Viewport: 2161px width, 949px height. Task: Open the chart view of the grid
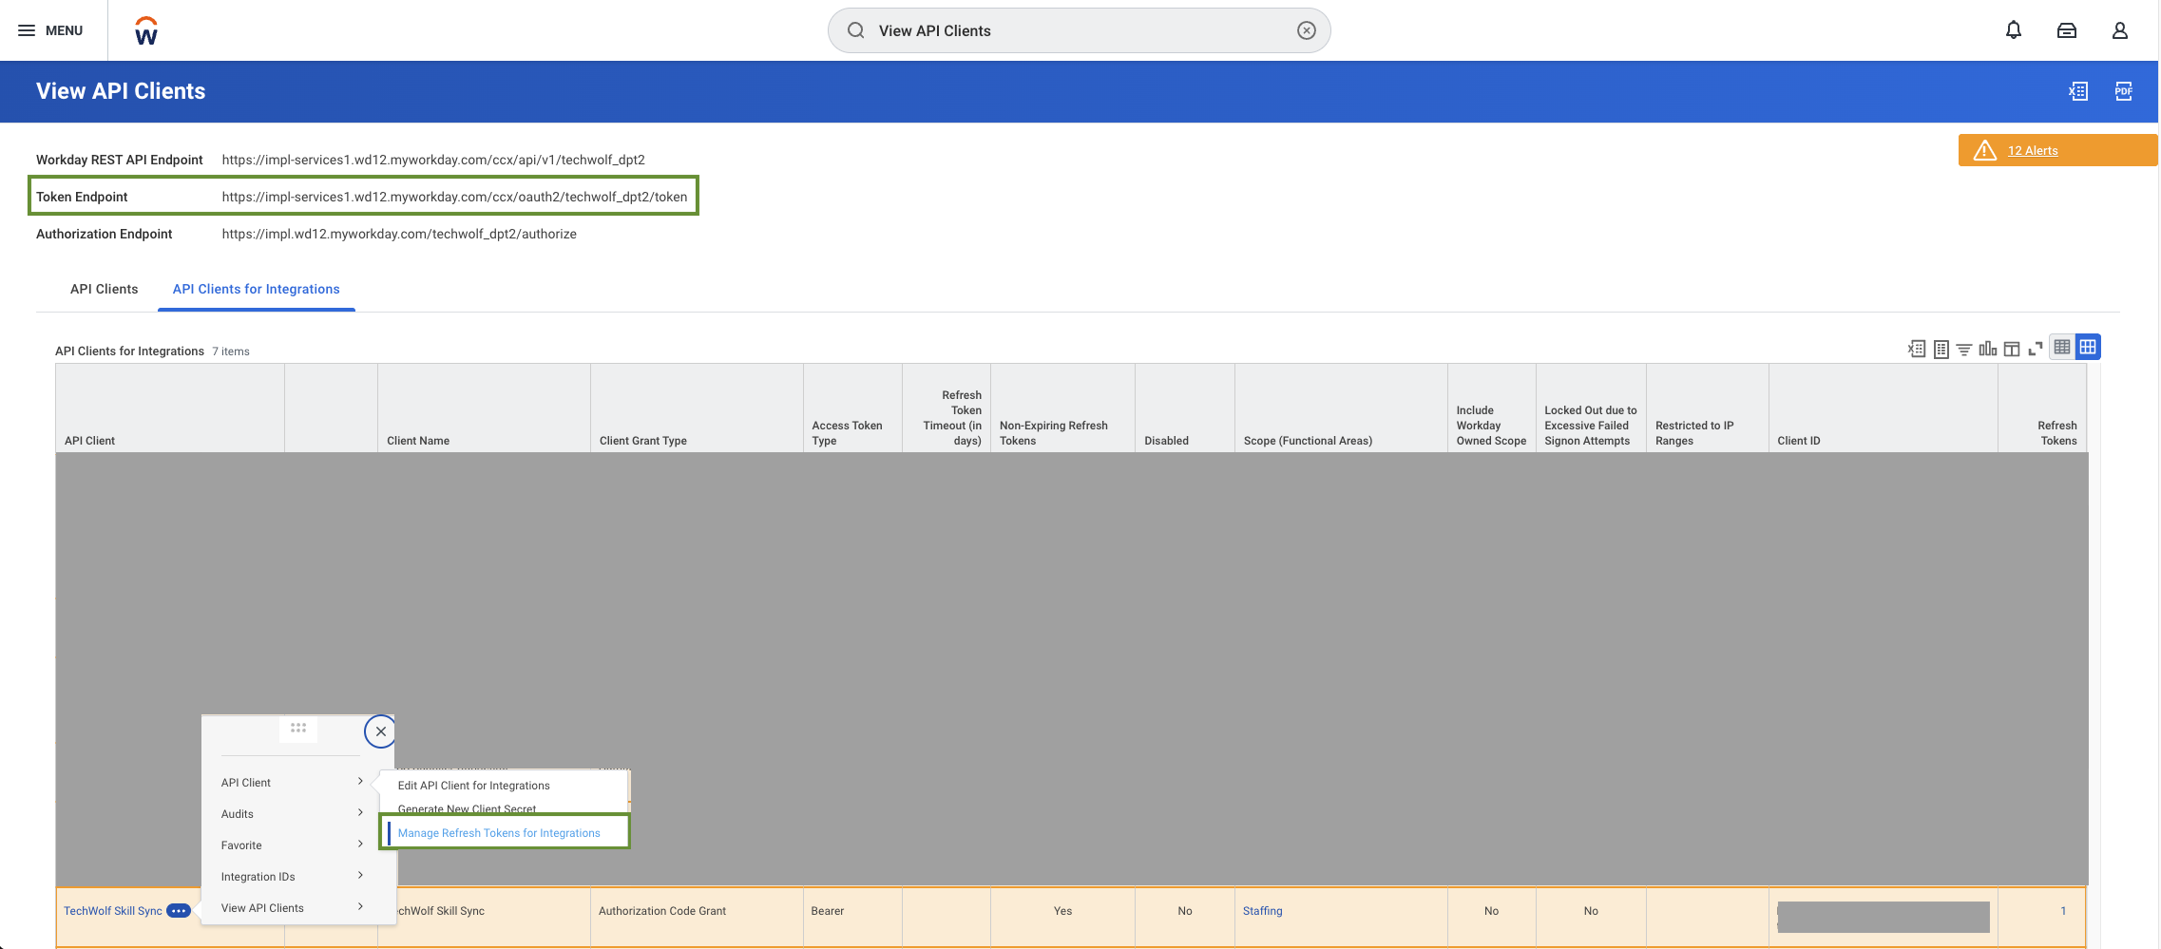1987,348
